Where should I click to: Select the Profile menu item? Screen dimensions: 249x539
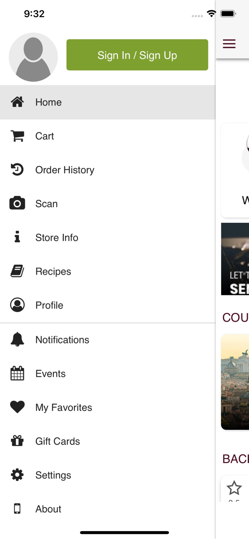click(49, 305)
